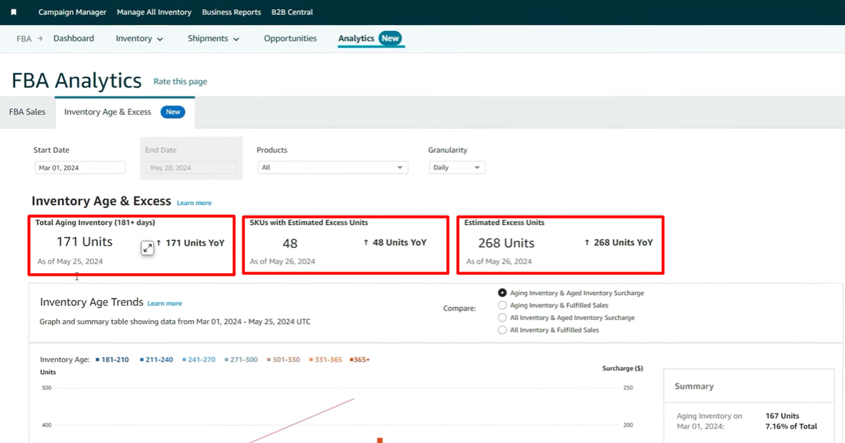Go to B2B Central
This screenshot has width=845, height=443.
click(x=292, y=12)
